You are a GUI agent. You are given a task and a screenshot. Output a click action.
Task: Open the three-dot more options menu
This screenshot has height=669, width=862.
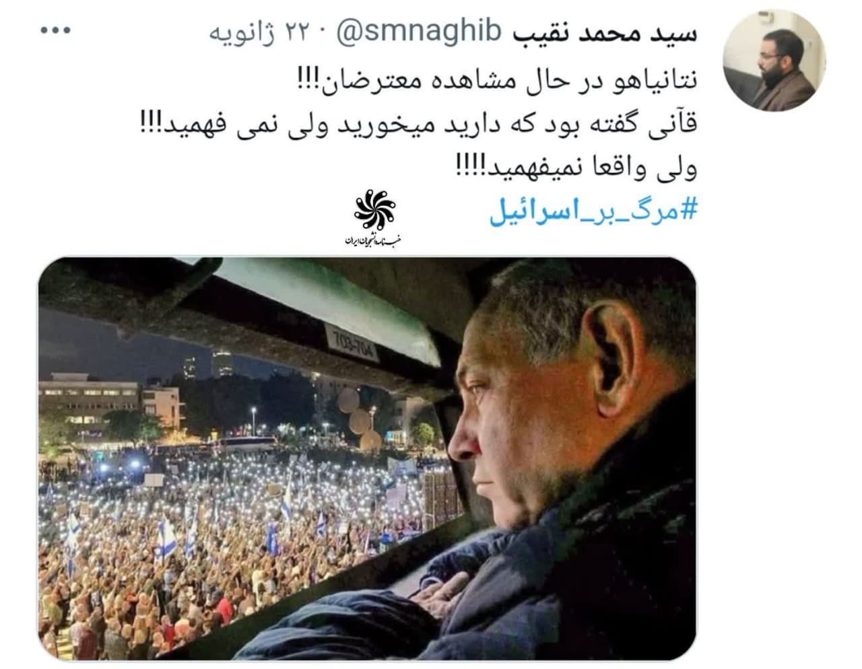(x=55, y=31)
